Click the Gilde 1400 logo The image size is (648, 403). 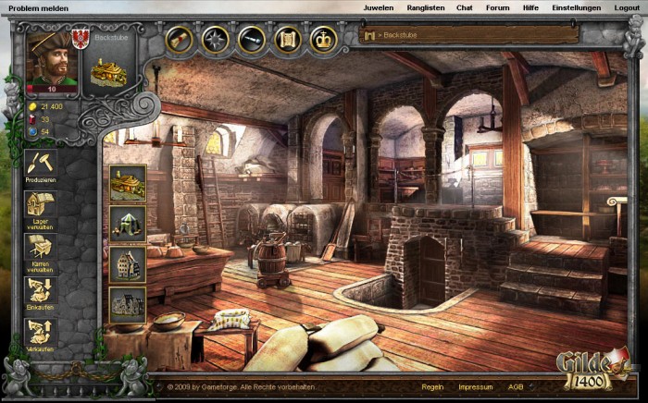[592, 370]
